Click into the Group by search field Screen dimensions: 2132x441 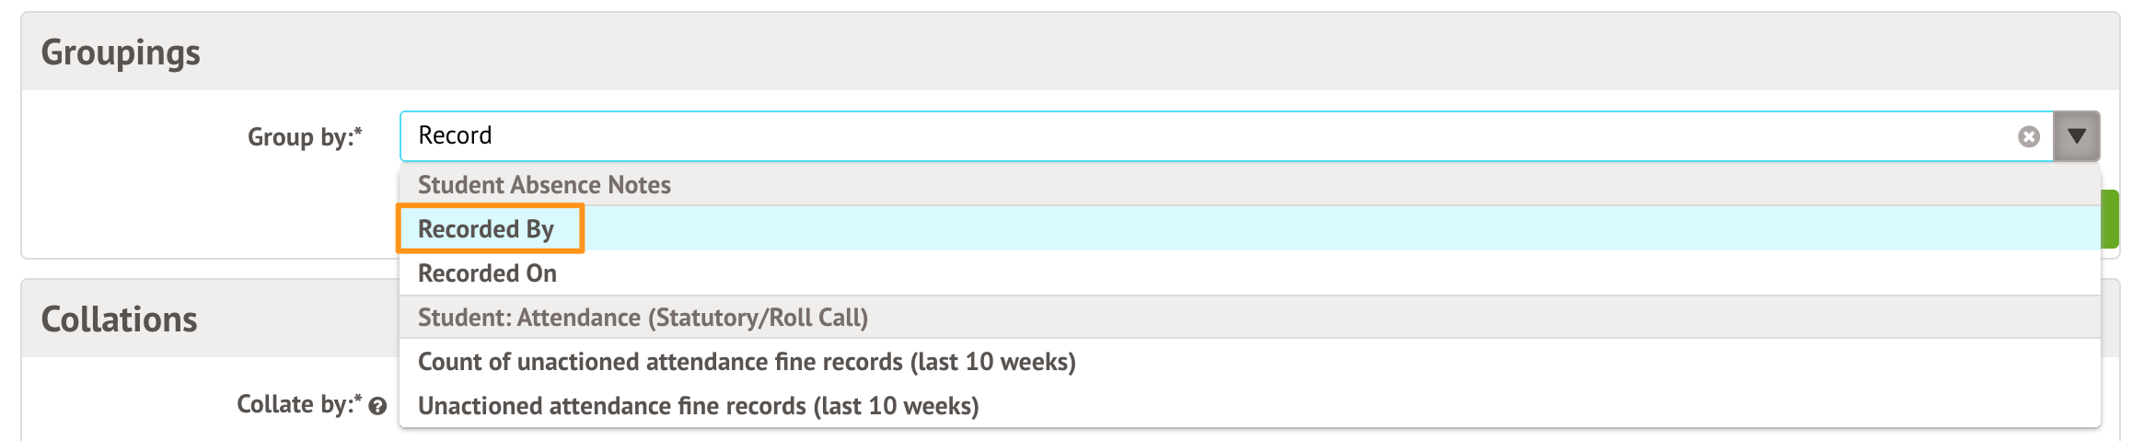[1197, 136]
